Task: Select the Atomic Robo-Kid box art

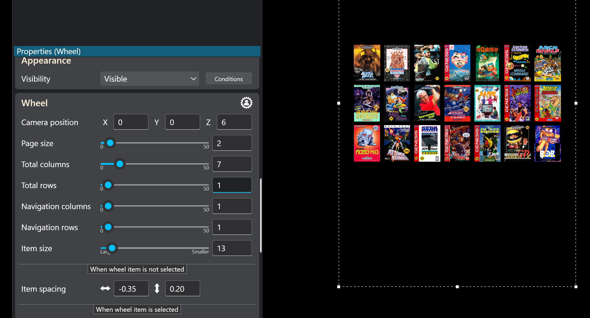Action: click(x=367, y=143)
